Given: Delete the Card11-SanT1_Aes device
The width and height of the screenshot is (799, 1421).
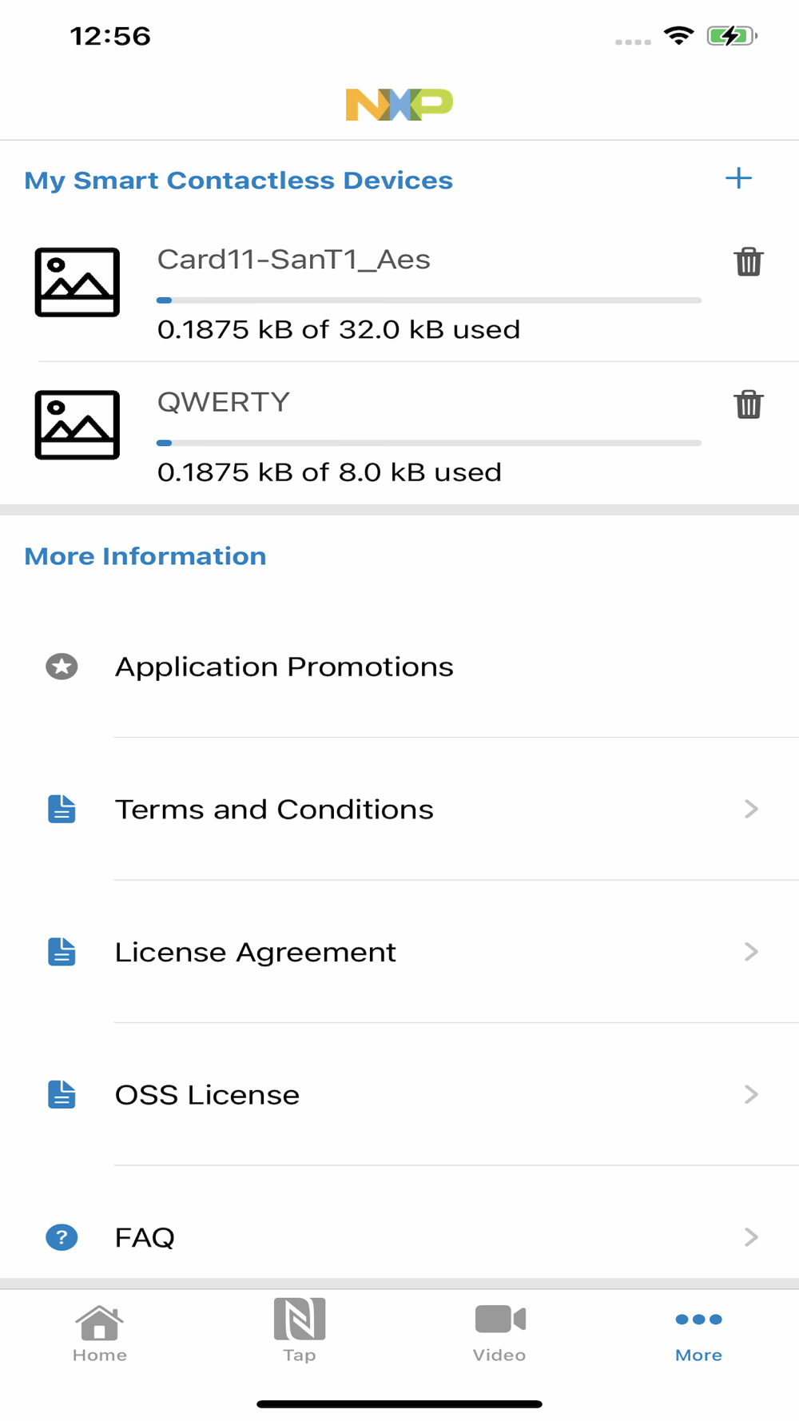Looking at the screenshot, I should tap(749, 261).
